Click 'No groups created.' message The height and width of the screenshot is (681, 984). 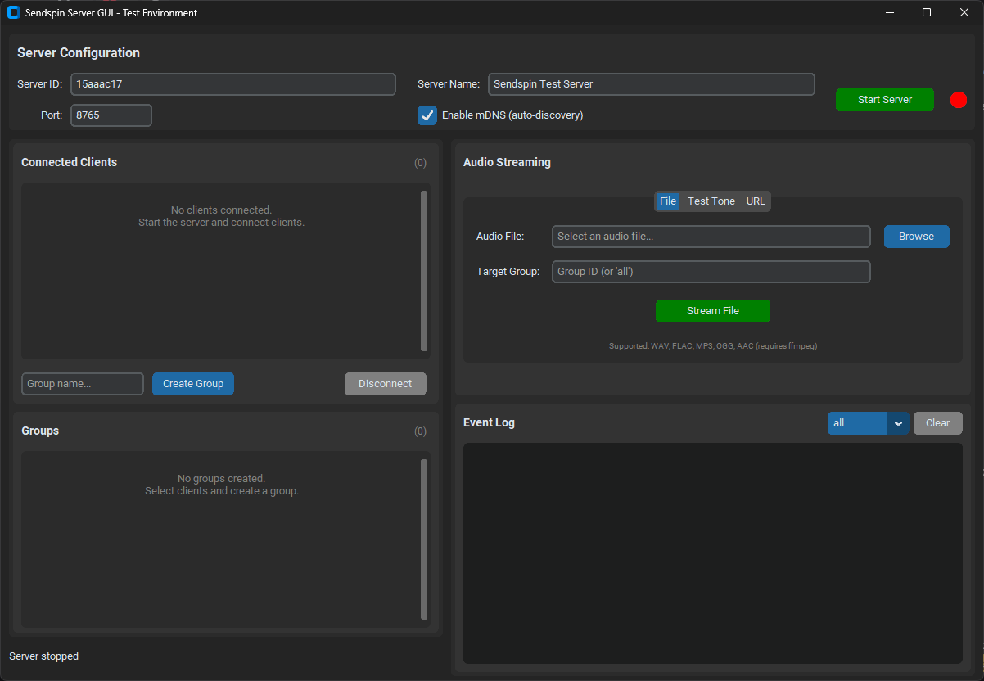[221, 479]
